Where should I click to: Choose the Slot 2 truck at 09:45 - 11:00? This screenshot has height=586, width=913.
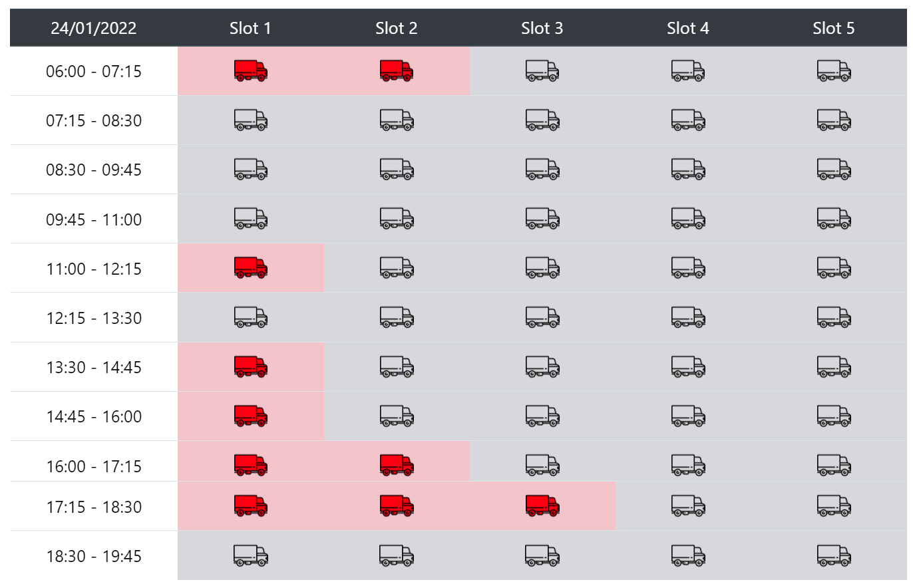coord(397,219)
